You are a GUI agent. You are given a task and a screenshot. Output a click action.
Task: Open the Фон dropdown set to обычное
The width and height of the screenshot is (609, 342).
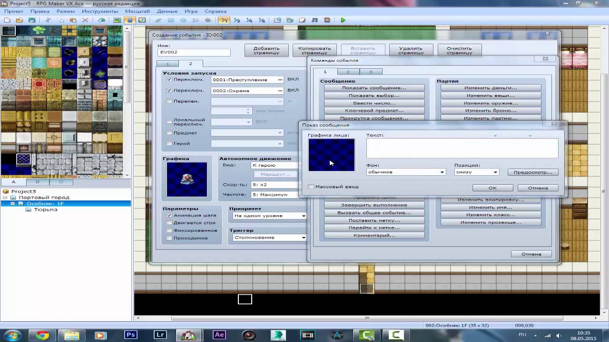[x=406, y=172]
